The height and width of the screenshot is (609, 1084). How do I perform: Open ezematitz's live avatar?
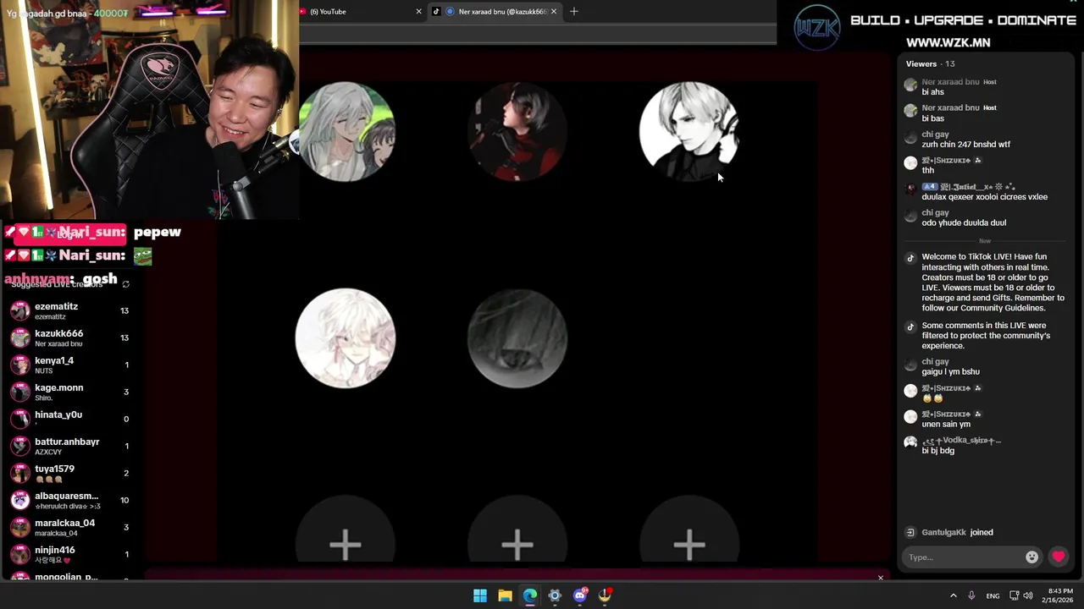click(20, 311)
